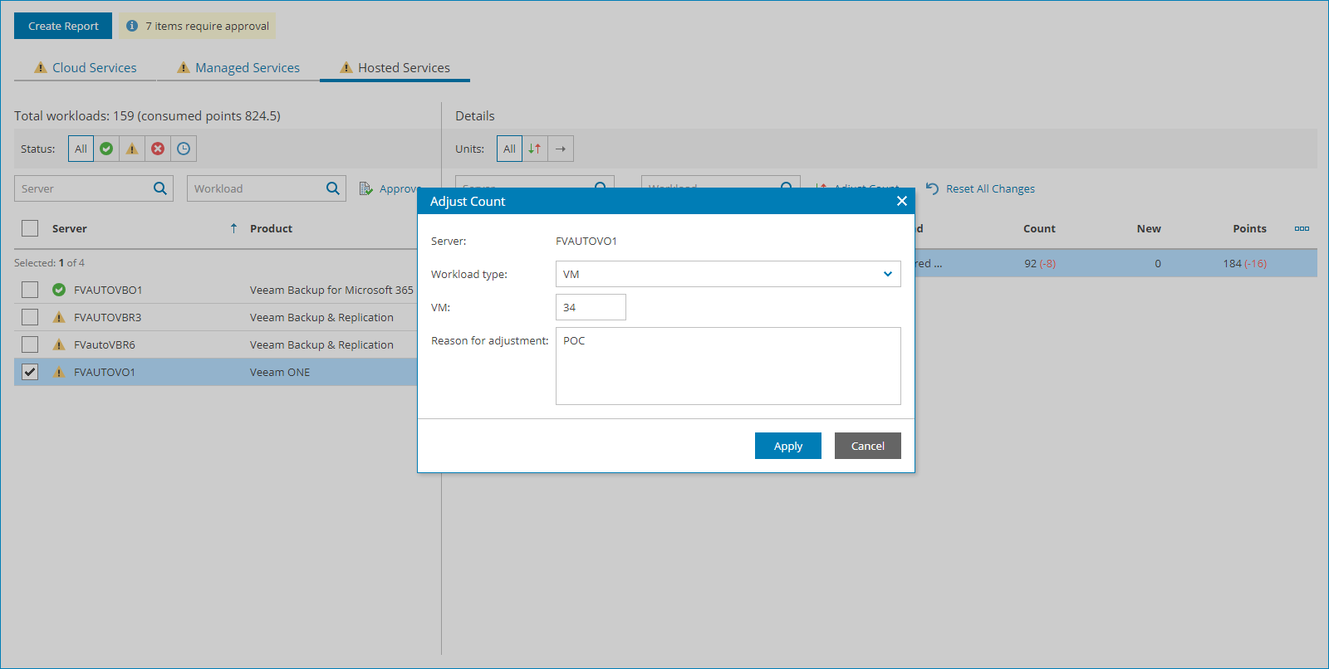Click the 184 (-16) points cell
This screenshot has height=669, width=1329.
click(x=1244, y=263)
